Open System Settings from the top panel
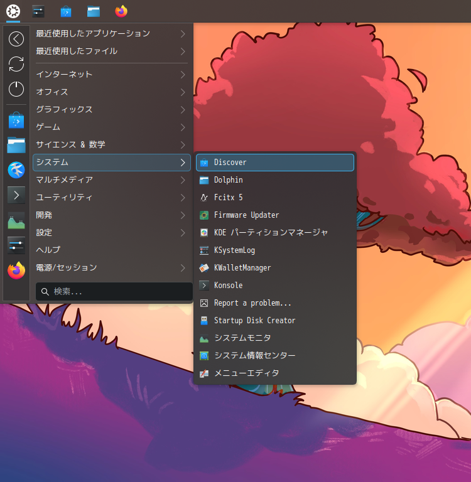This screenshot has width=471, height=482. (x=38, y=11)
